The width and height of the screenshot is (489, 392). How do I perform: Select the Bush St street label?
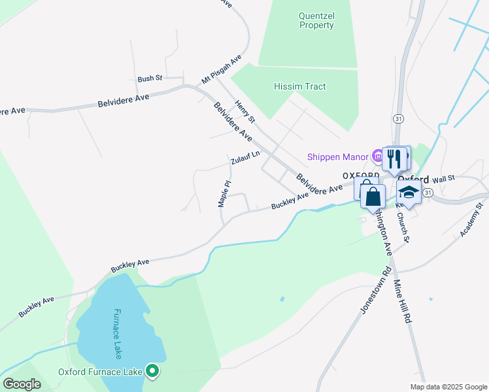(150, 78)
